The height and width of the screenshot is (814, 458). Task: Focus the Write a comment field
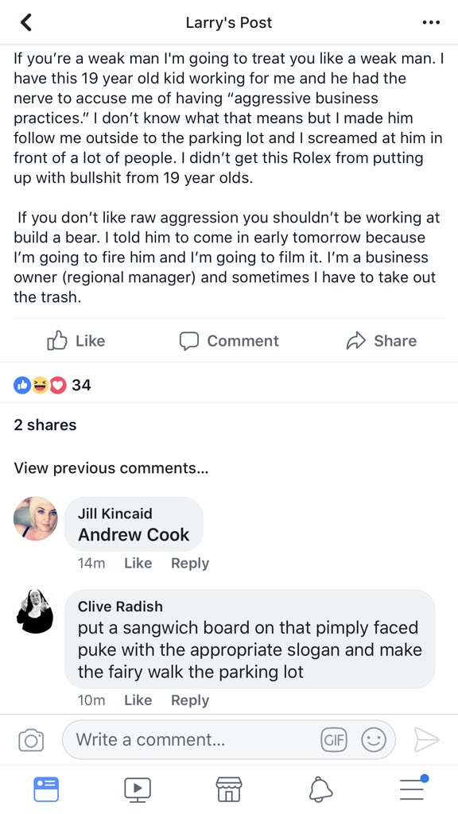pyautogui.click(x=228, y=740)
